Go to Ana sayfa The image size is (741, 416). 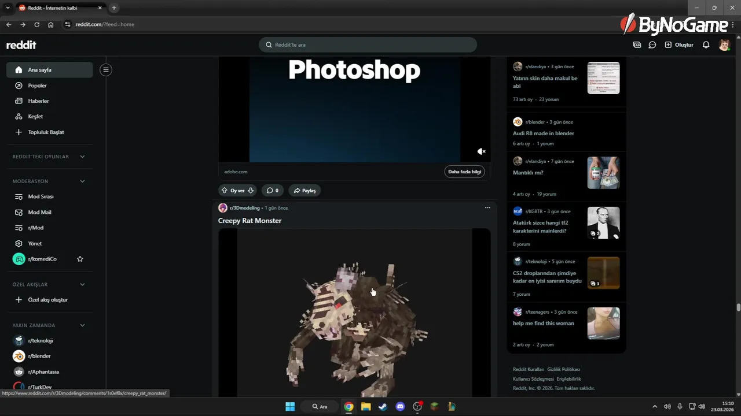click(x=49, y=70)
